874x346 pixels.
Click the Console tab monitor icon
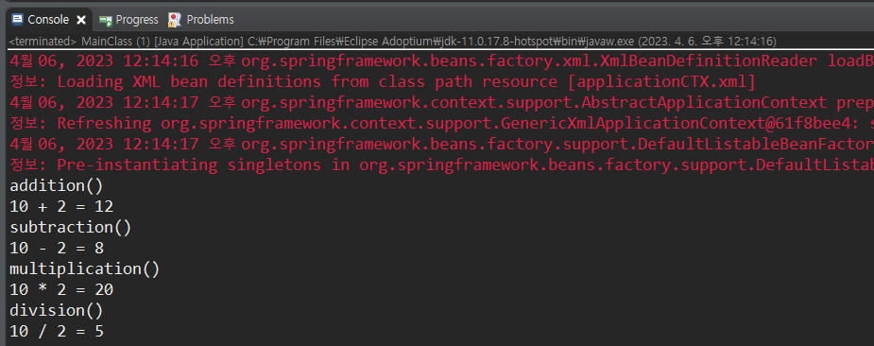(17, 20)
